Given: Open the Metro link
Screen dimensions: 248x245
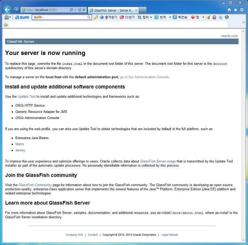Looking at the screenshot, I should pos(20,144).
